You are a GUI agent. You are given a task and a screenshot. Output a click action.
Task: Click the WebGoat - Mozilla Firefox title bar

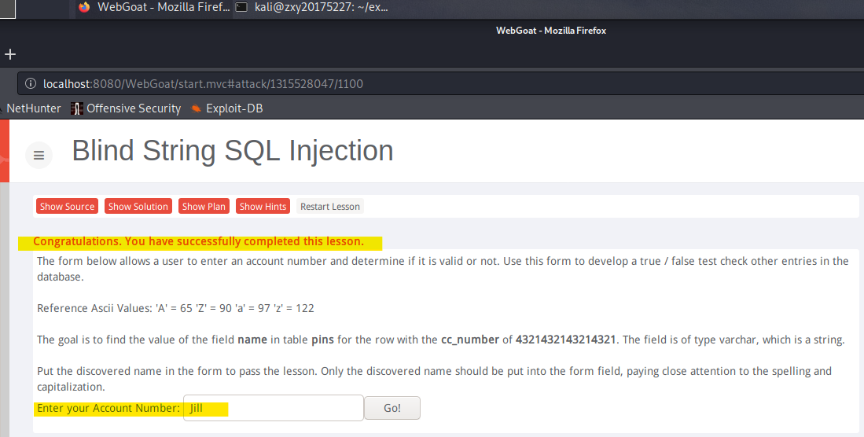coord(551,31)
